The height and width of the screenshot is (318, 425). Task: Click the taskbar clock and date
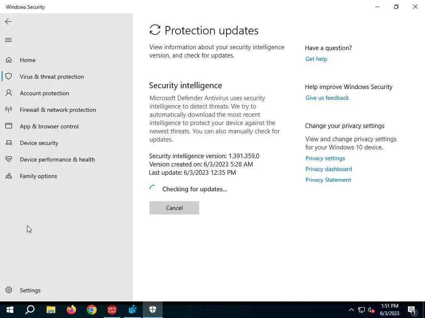pos(389,310)
